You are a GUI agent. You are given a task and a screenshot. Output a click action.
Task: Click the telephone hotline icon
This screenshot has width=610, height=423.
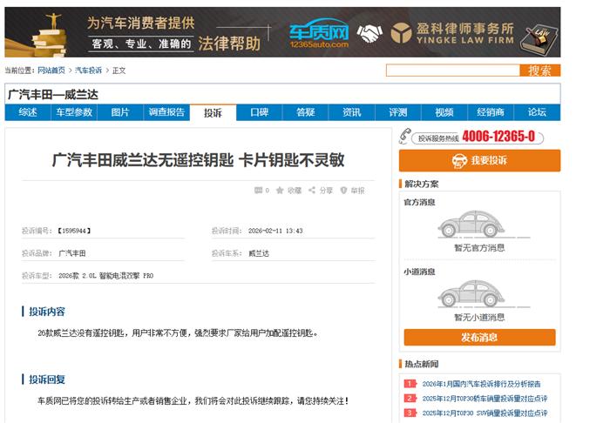tap(405, 137)
